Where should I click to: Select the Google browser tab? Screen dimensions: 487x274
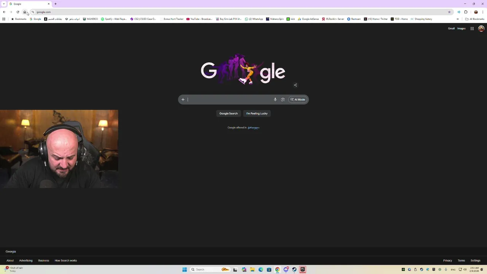click(30, 4)
